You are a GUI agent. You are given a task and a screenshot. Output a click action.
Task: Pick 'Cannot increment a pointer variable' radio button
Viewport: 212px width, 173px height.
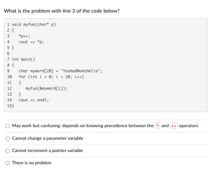click(7, 151)
